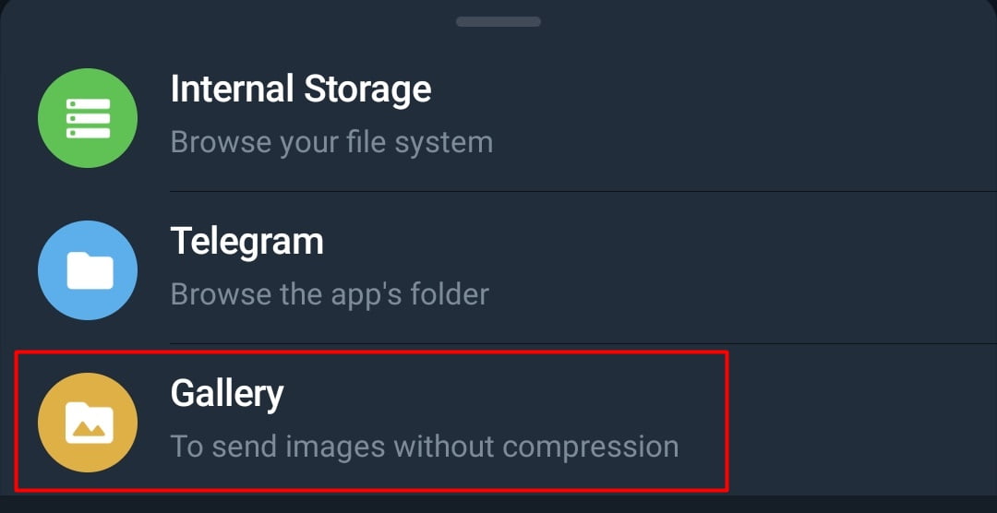Viewport: 997px width, 513px height.
Task: Click divider line below Telegram row
Action: (583, 343)
